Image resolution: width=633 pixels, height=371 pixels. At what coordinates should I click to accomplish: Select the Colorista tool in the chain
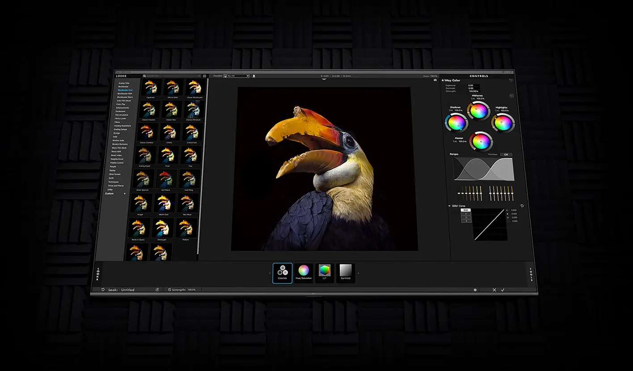pos(283,273)
